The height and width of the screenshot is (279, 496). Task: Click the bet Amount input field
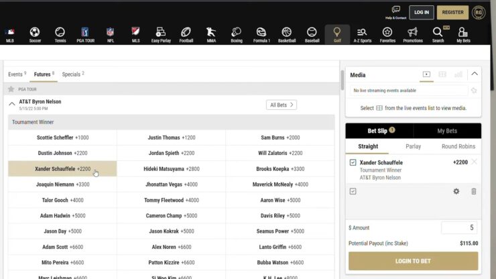tap(459, 228)
